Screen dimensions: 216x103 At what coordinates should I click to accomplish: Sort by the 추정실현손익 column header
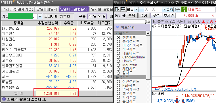pyautogui.click(x=48, y=23)
